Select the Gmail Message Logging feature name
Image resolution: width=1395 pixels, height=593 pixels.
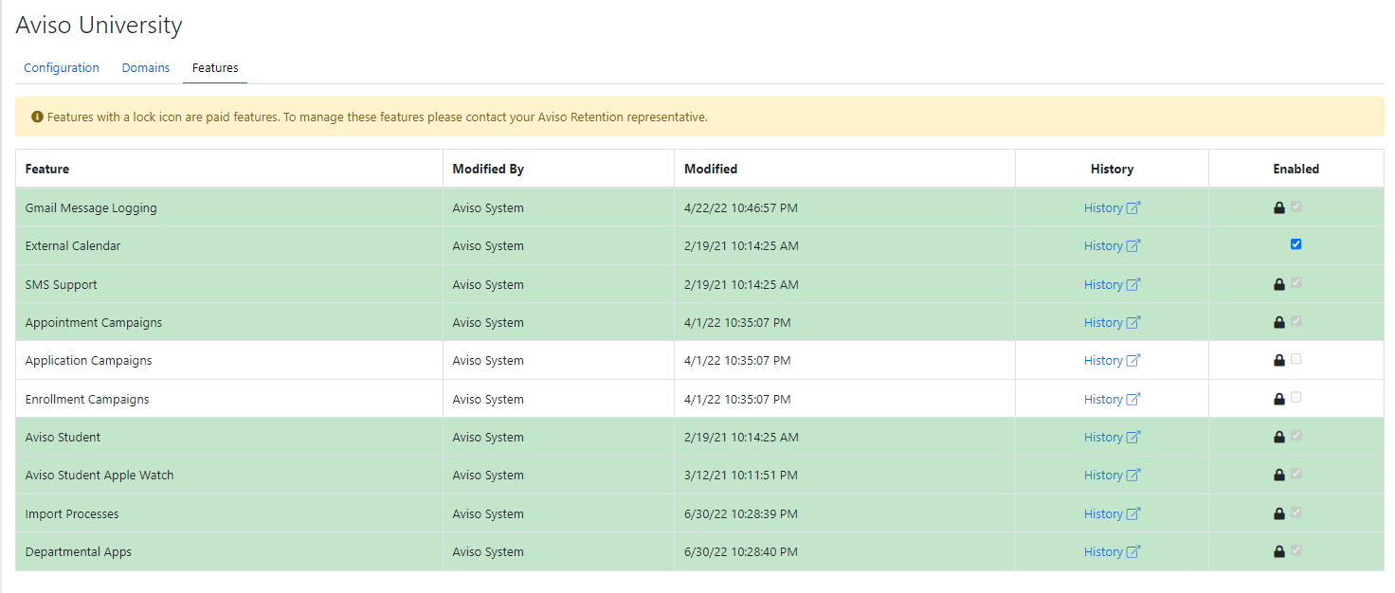(x=91, y=207)
